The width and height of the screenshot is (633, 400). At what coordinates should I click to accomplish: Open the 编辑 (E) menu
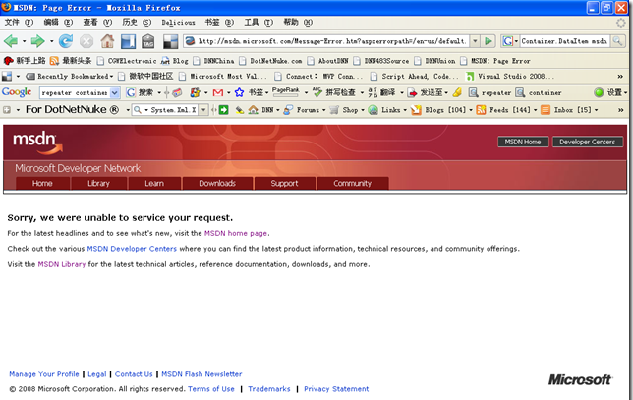click(58, 23)
